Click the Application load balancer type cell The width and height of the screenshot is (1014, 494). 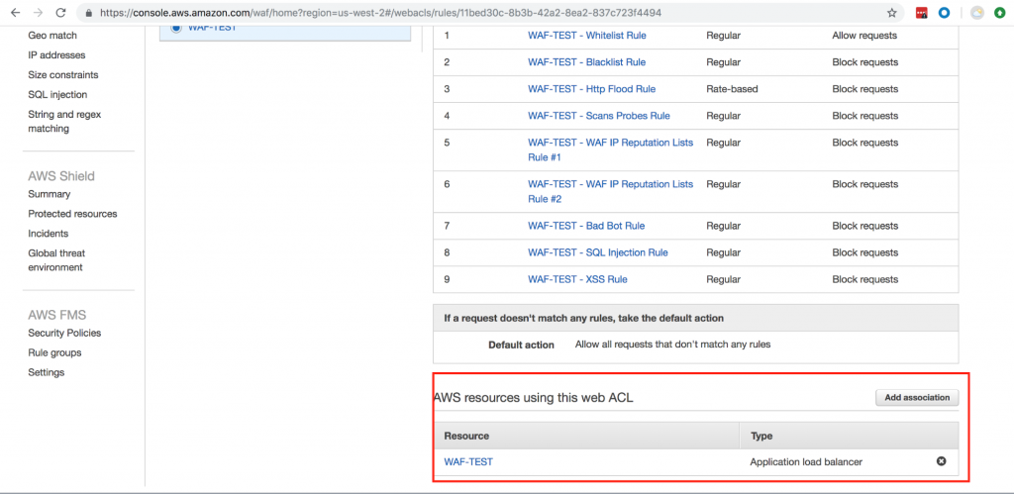click(806, 462)
